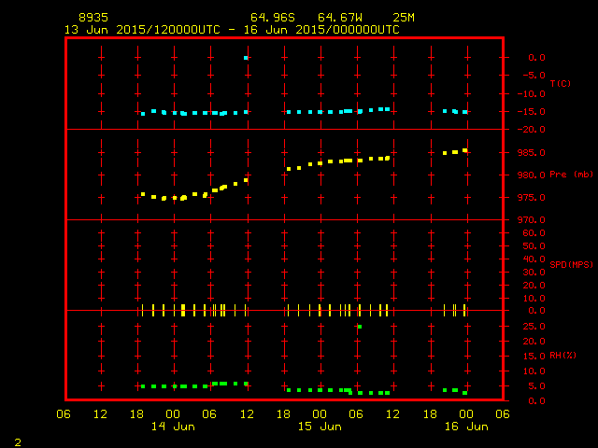The width and height of the screenshot is (598, 448).
Task: Click the elevation value 25M
Action: coord(404,18)
